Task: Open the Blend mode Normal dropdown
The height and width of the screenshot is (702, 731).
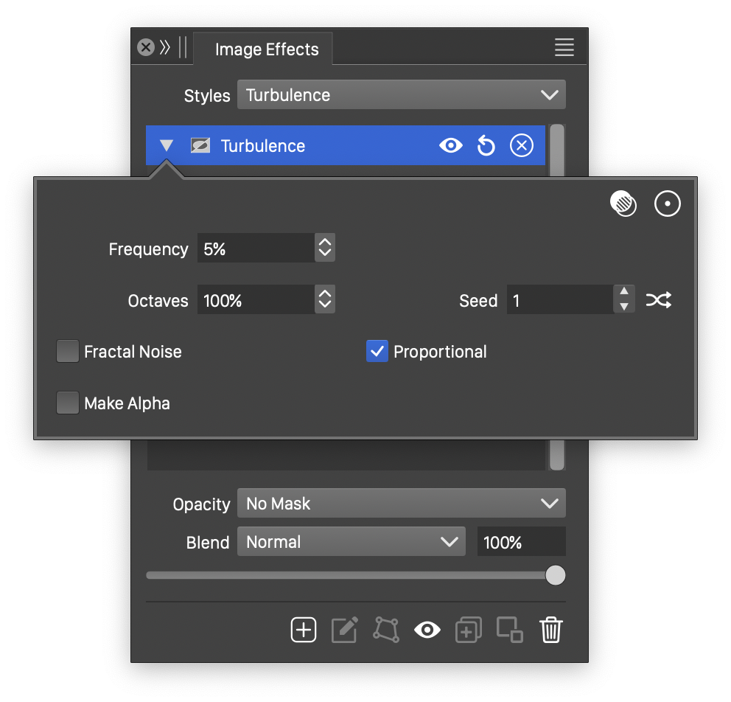Action: tap(351, 542)
